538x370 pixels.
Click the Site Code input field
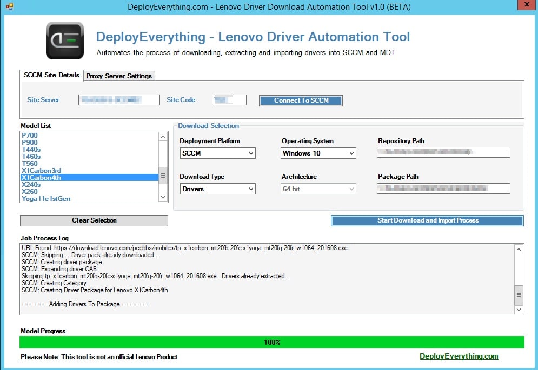pos(229,100)
